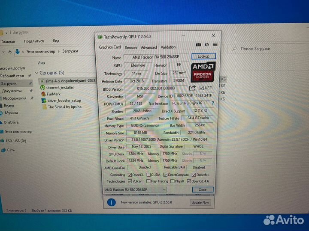This screenshot has width=309, height=231.
Task: Click the OneDrive cloud icon in sidebar
Action: pos(1,122)
